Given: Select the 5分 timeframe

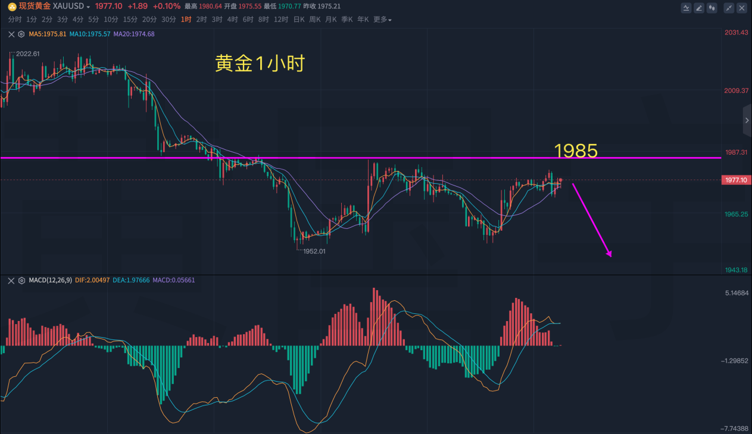Looking at the screenshot, I should tap(93, 20).
